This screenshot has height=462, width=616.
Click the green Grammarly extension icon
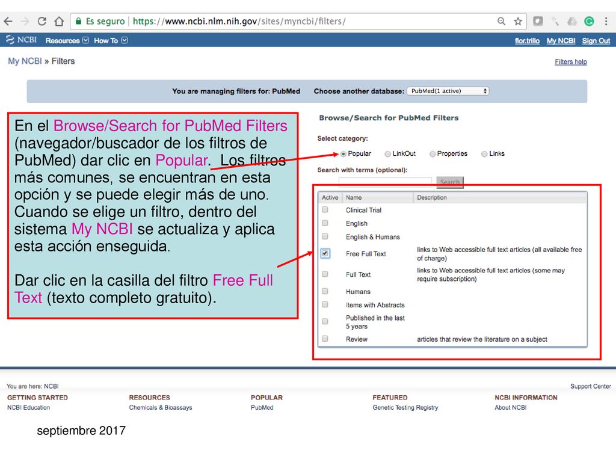pyautogui.click(x=589, y=21)
